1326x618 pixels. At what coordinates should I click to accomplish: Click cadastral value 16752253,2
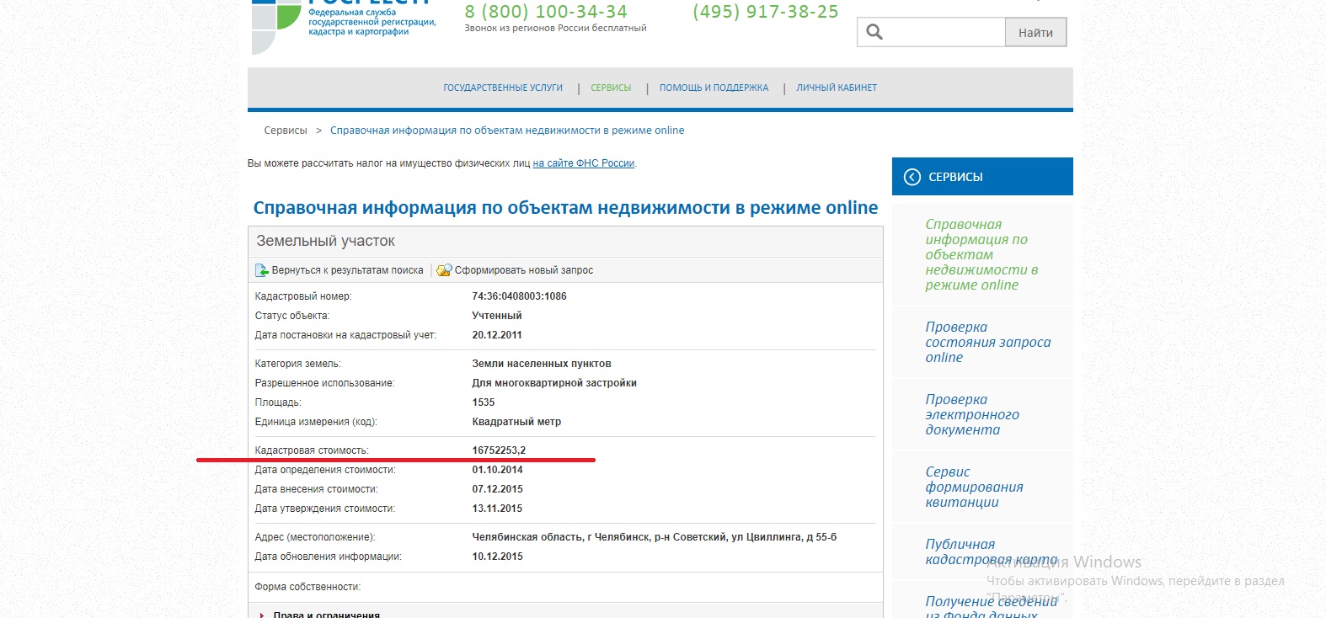(499, 450)
